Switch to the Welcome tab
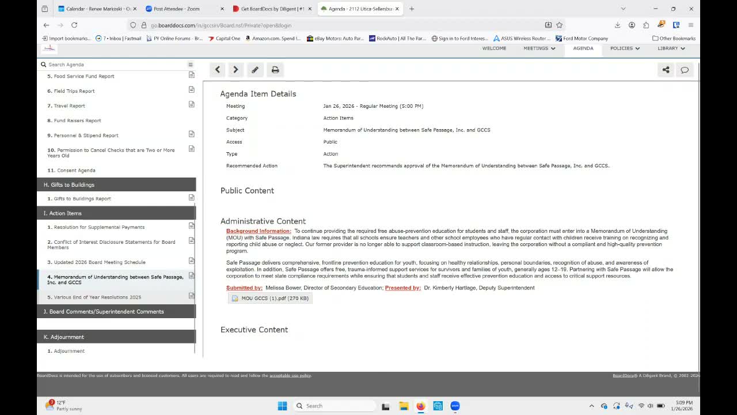Screen dimensions: 737x415 tap(494, 48)
